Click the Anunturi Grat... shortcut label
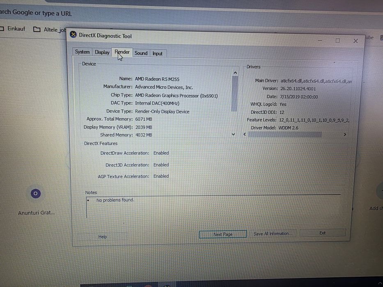This screenshot has height=287, width=383. click(37, 213)
